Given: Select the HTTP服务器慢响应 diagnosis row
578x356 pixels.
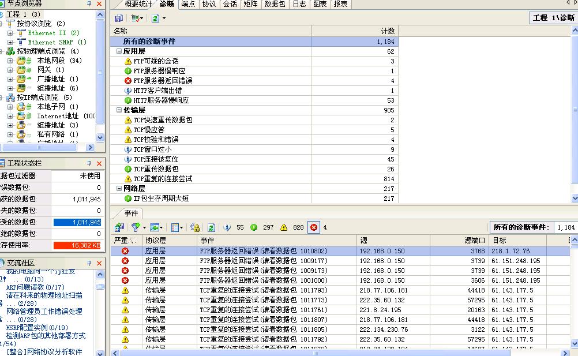Looking at the screenshot, I should [254, 100].
